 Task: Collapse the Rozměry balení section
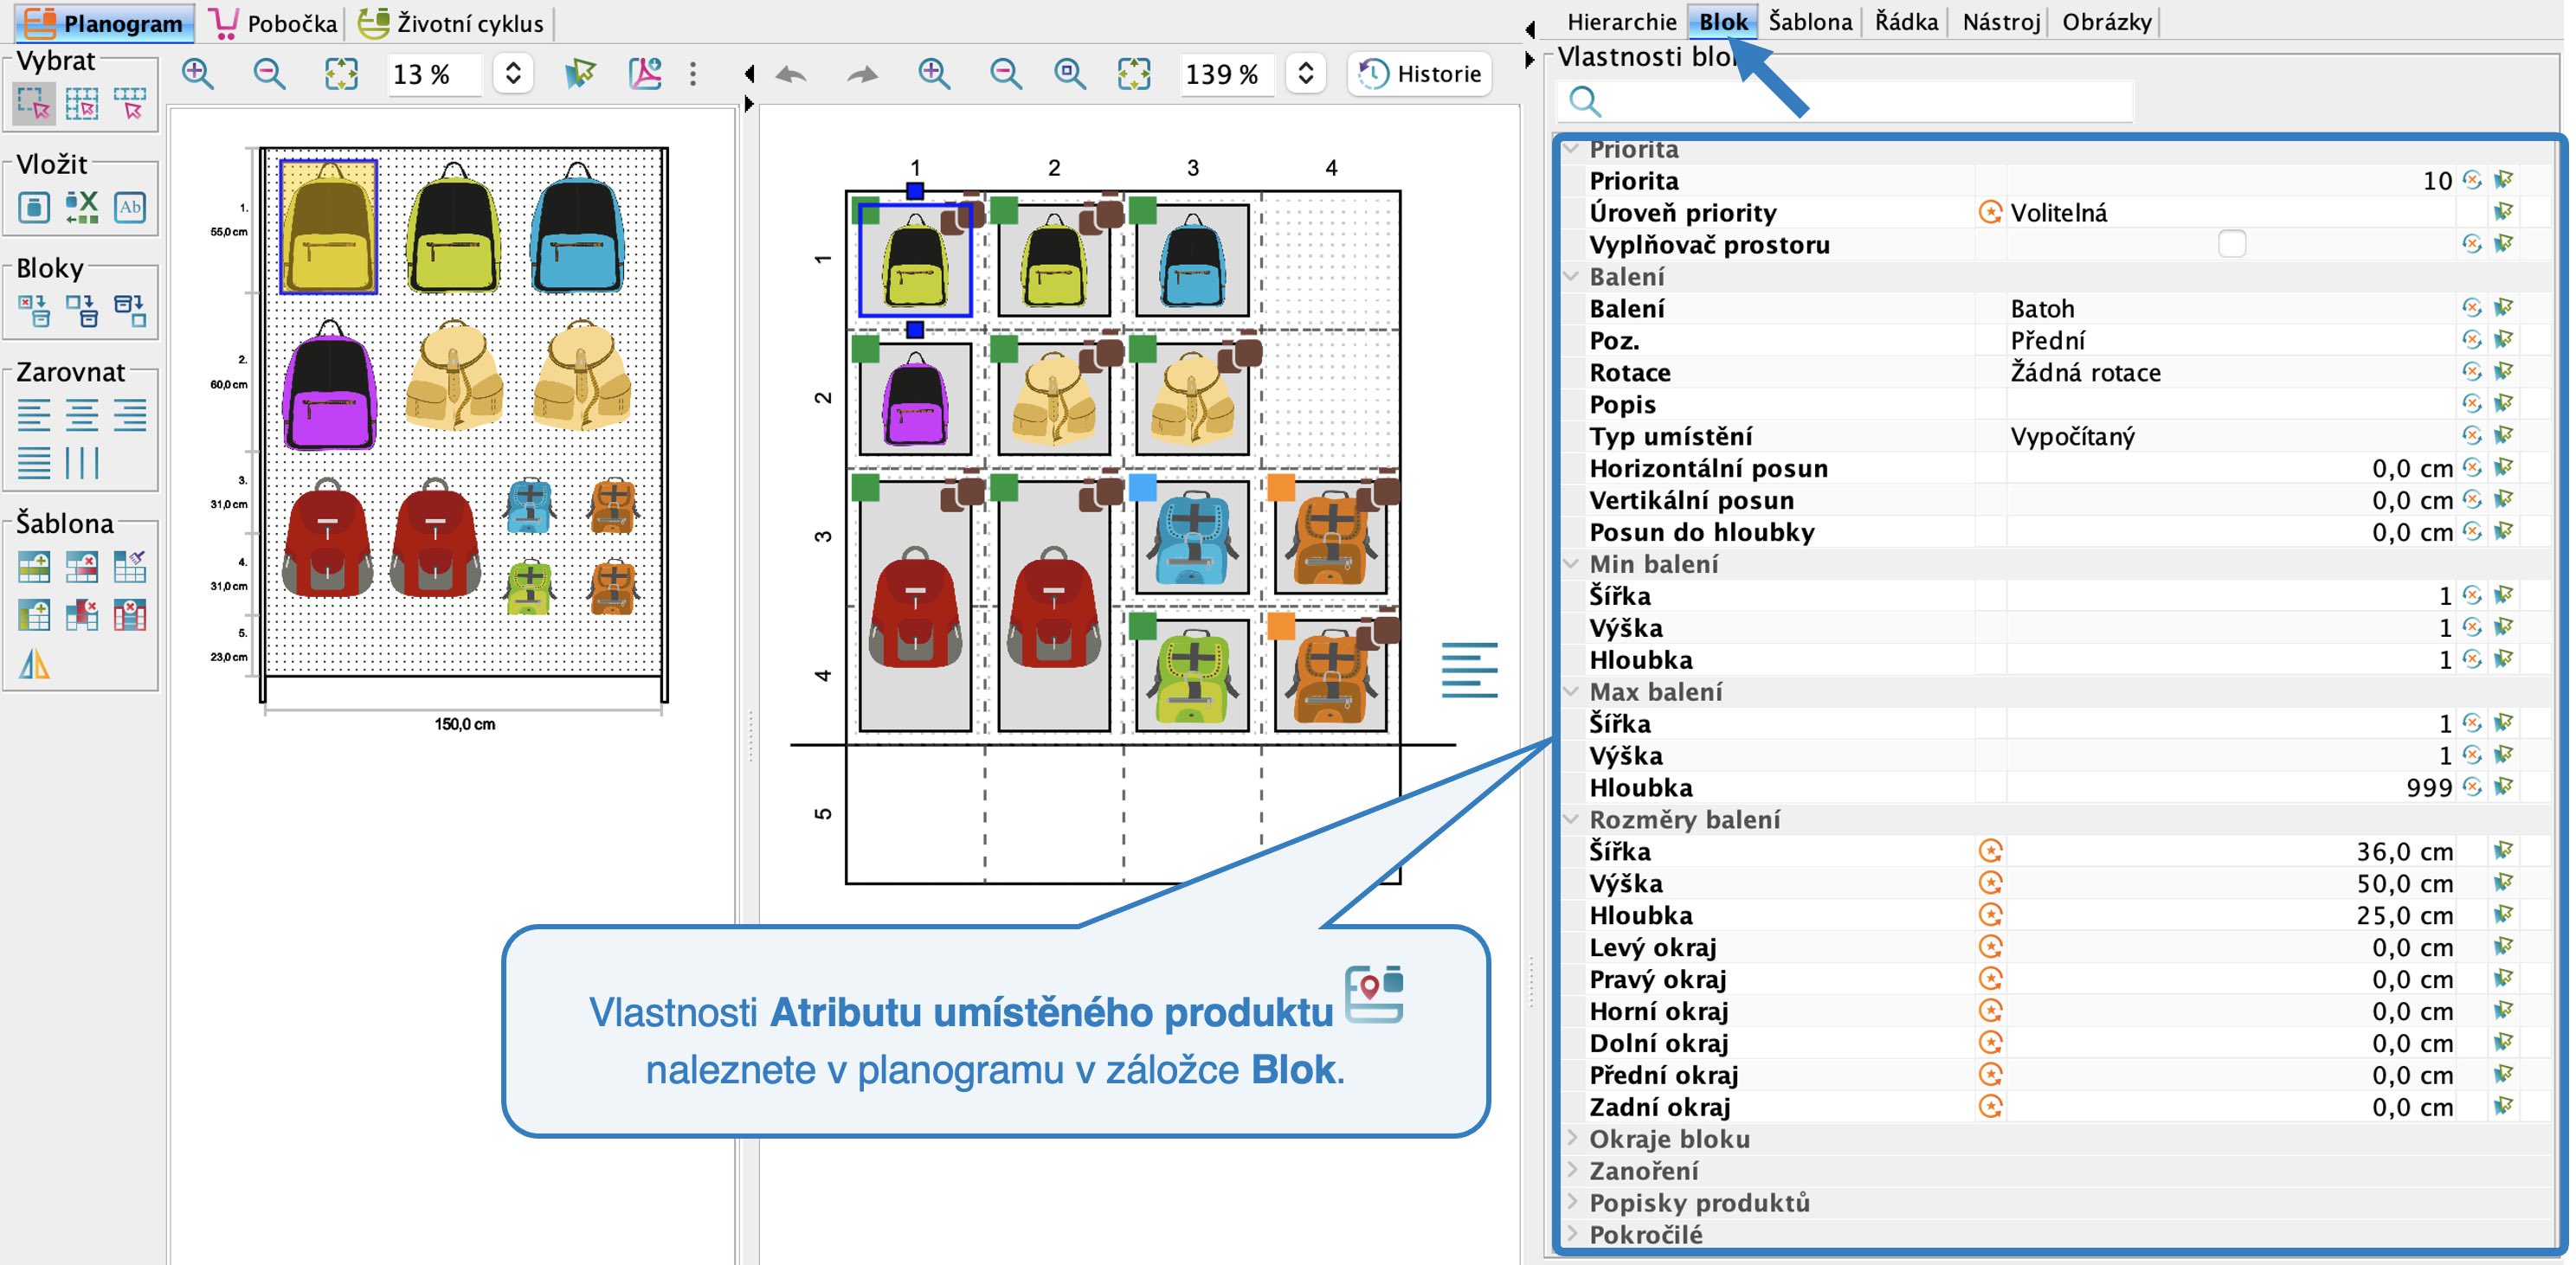[x=1572, y=820]
